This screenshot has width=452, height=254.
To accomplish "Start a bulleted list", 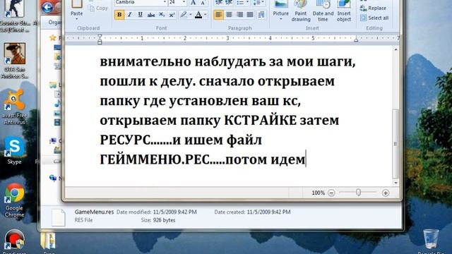I will coord(240,3).
